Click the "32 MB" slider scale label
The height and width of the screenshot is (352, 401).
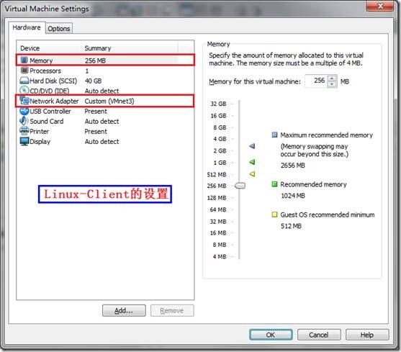click(218, 222)
